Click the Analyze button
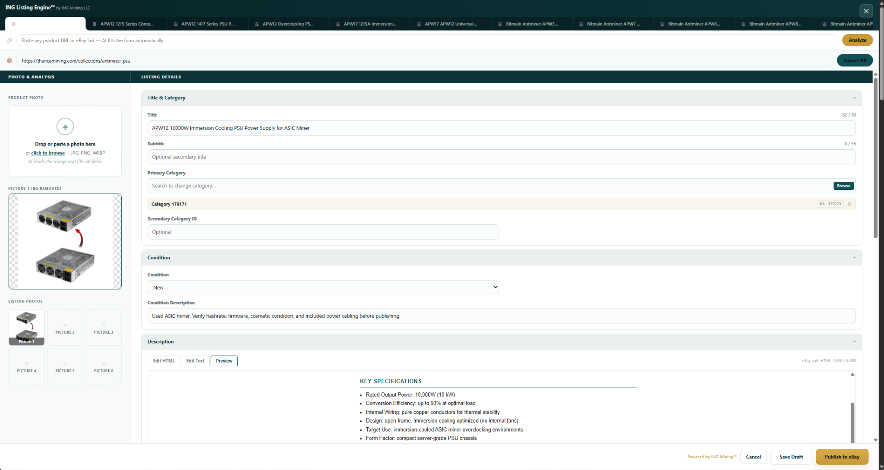This screenshot has height=470, width=884. pyautogui.click(x=857, y=40)
